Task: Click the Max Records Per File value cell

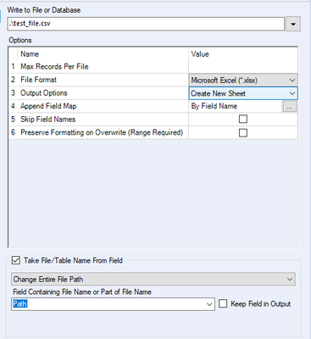Action: (x=243, y=67)
